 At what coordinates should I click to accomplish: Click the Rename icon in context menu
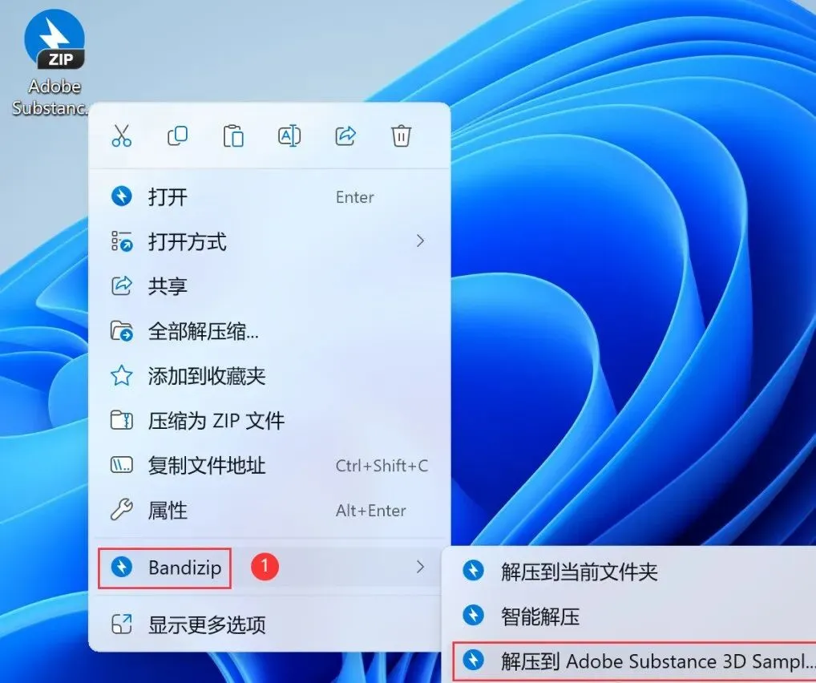[x=289, y=135]
